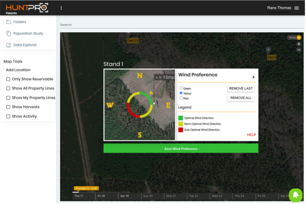The image size is (306, 204).
Task: Click the Population Study icon
Action: click(x=9, y=33)
